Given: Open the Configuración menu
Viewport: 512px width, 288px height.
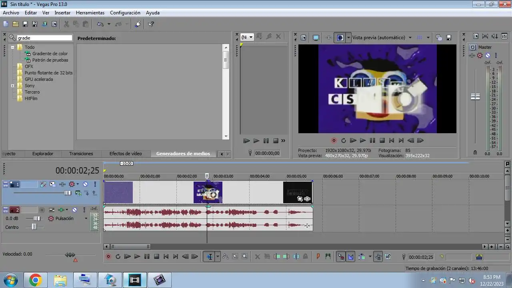Looking at the screenshot, I should (x=125, y=13).
